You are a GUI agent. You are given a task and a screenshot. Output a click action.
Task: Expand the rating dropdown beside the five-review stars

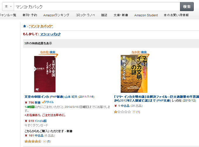point(44,141)
